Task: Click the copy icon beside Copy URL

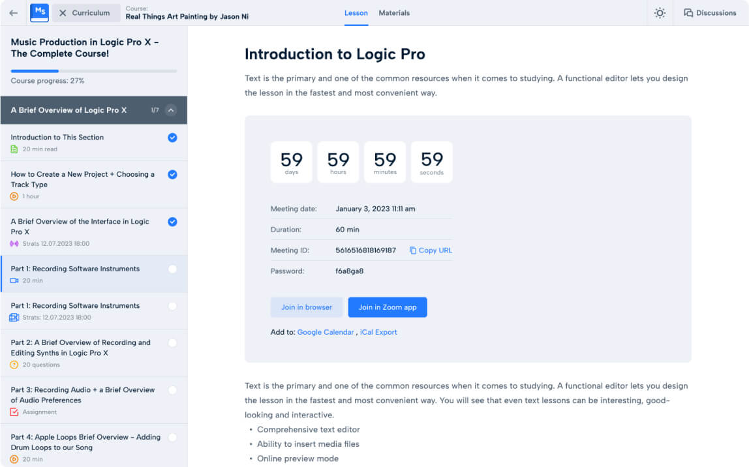Action: coord(413,250)
